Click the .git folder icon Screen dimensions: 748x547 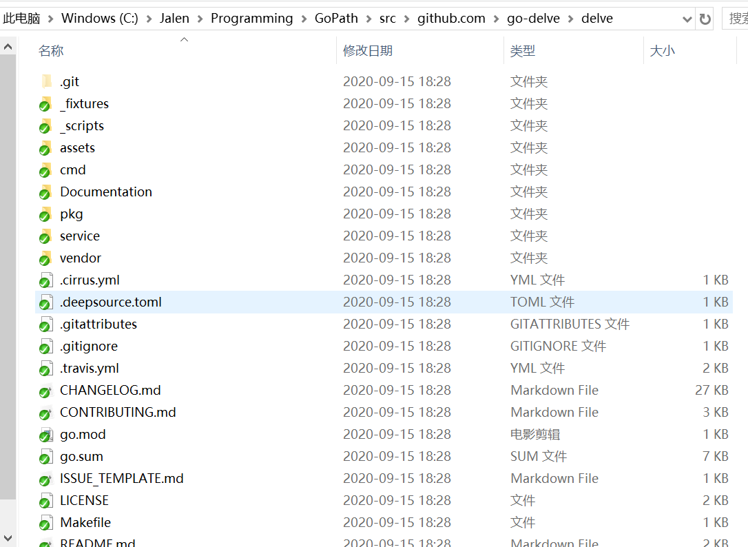coord(46,82)
